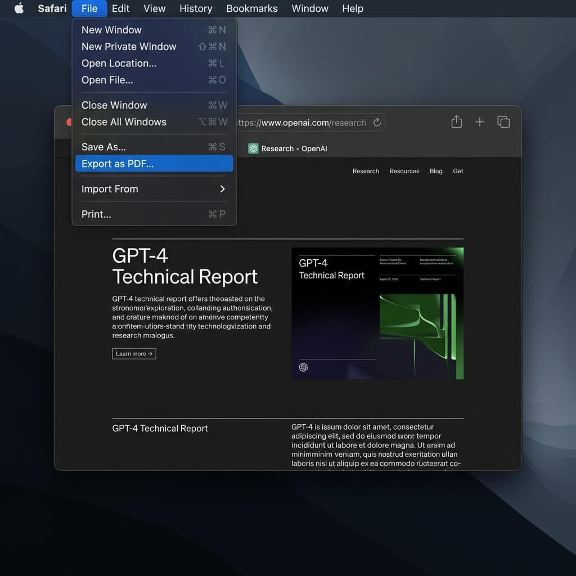Click the Learn more button
576x576 pixels.
[134, 353]
